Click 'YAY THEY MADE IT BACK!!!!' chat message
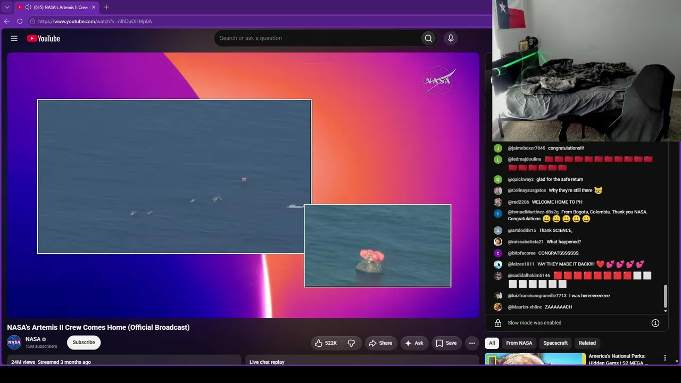The image size is (681, 383). click(566, 264)
